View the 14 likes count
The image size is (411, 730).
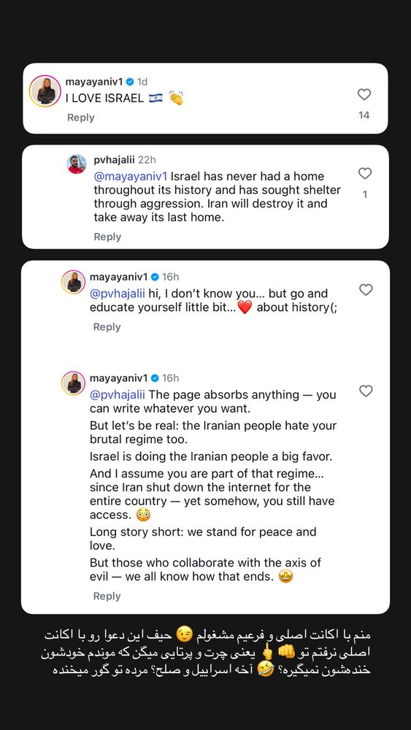point(364,115)
